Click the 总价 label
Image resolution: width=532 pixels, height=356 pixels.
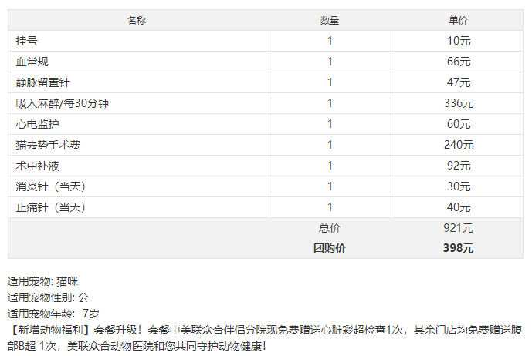pyautogui.click(x=329, y=228)
